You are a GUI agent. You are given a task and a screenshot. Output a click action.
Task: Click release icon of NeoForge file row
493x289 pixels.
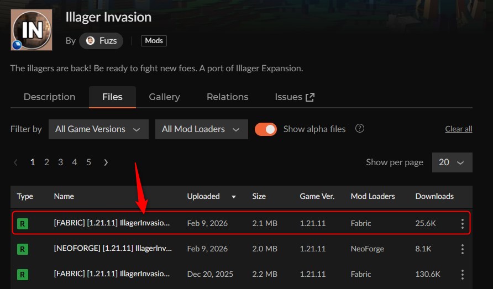pos(22,249)
